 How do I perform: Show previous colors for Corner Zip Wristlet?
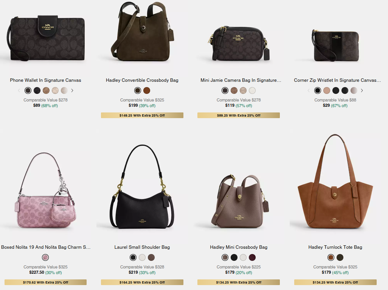point(308,90)
